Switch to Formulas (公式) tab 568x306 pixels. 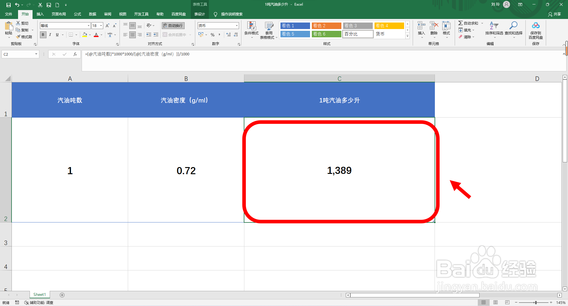78,14
